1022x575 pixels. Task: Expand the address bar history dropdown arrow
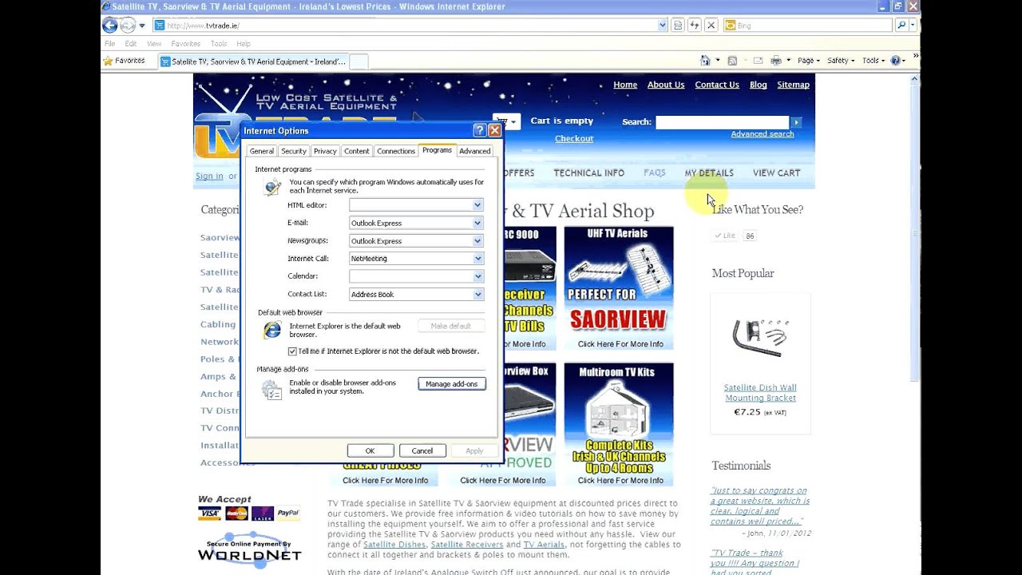tap(663, 26)
